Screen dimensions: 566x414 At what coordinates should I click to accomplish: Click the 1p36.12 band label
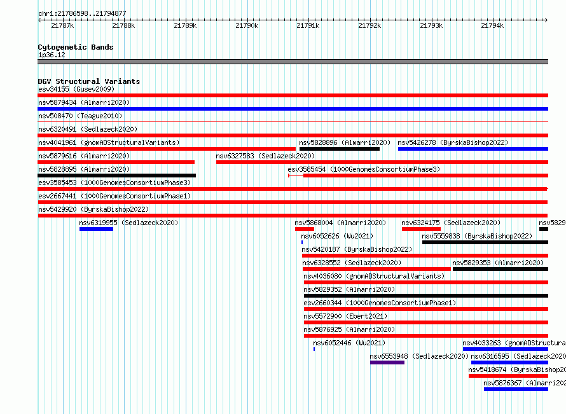(x=52, y=55)
